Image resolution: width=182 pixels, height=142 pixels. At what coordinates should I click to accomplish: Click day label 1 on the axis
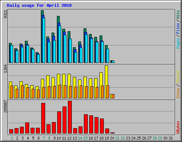[12, 138]
